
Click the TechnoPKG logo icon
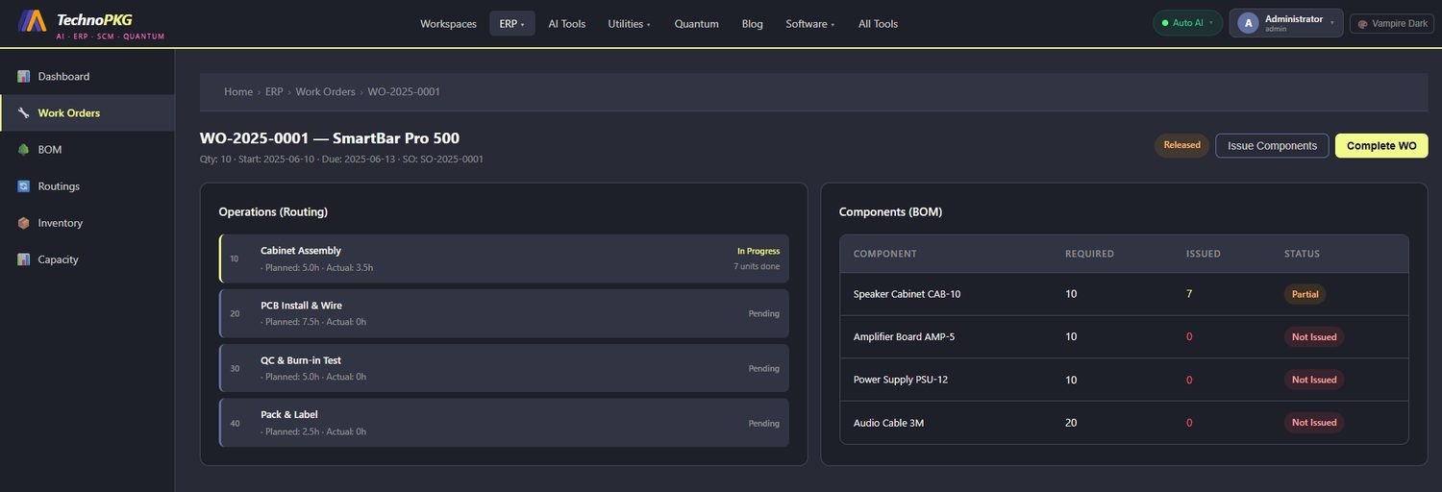coord(32,20)
